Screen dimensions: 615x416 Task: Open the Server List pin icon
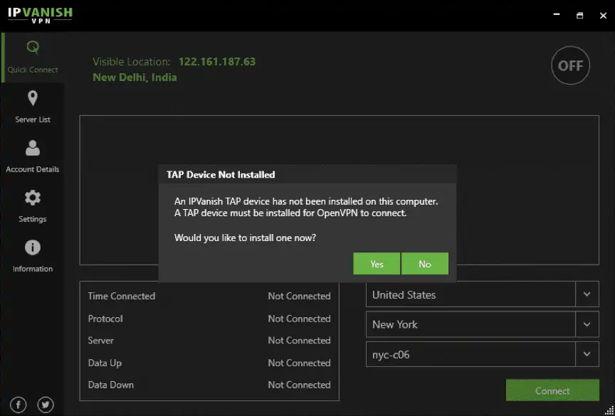coord(33,98)
